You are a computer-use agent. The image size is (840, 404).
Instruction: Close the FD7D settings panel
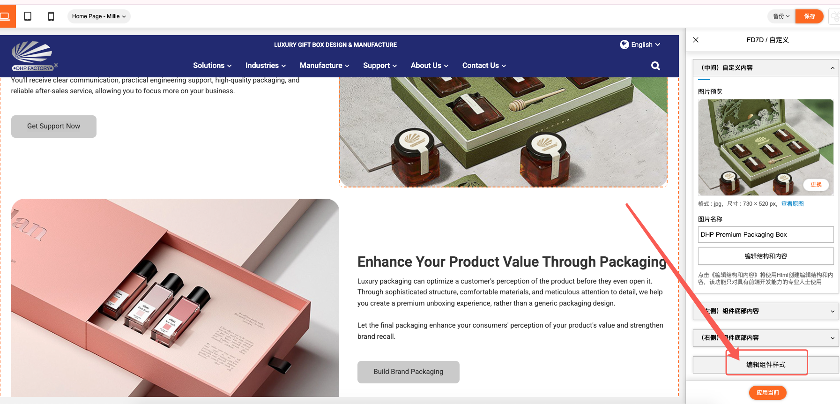click(x=696, y=40)
